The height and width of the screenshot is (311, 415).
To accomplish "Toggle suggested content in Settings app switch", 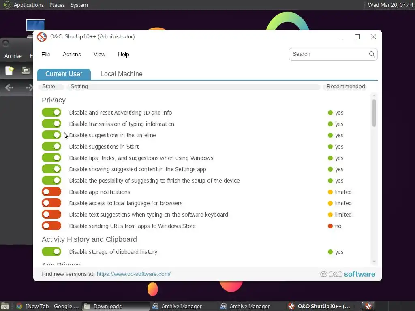I will point(51,169).
